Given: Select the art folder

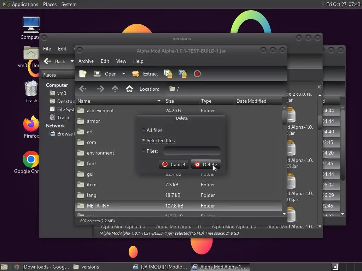Looking at the screenshot, I should coord(89,132).
